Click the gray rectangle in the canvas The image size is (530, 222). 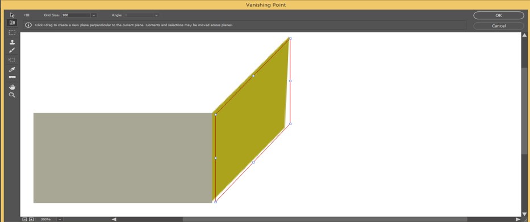point(123,157)
